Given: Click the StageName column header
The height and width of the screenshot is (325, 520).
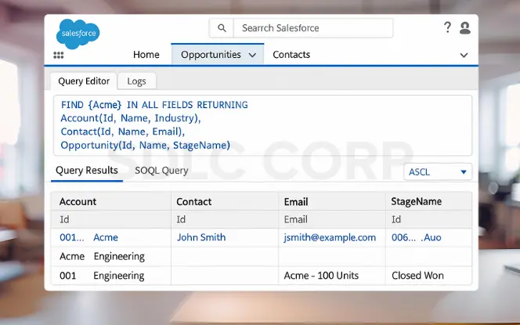Looking at the screenshot, I should pos(429,201).
